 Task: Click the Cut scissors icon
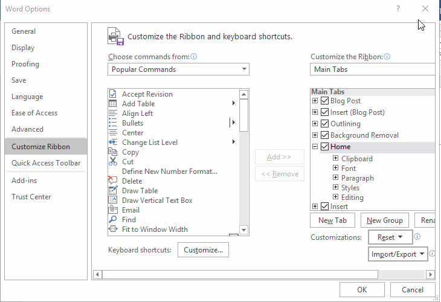click(112, 161)
